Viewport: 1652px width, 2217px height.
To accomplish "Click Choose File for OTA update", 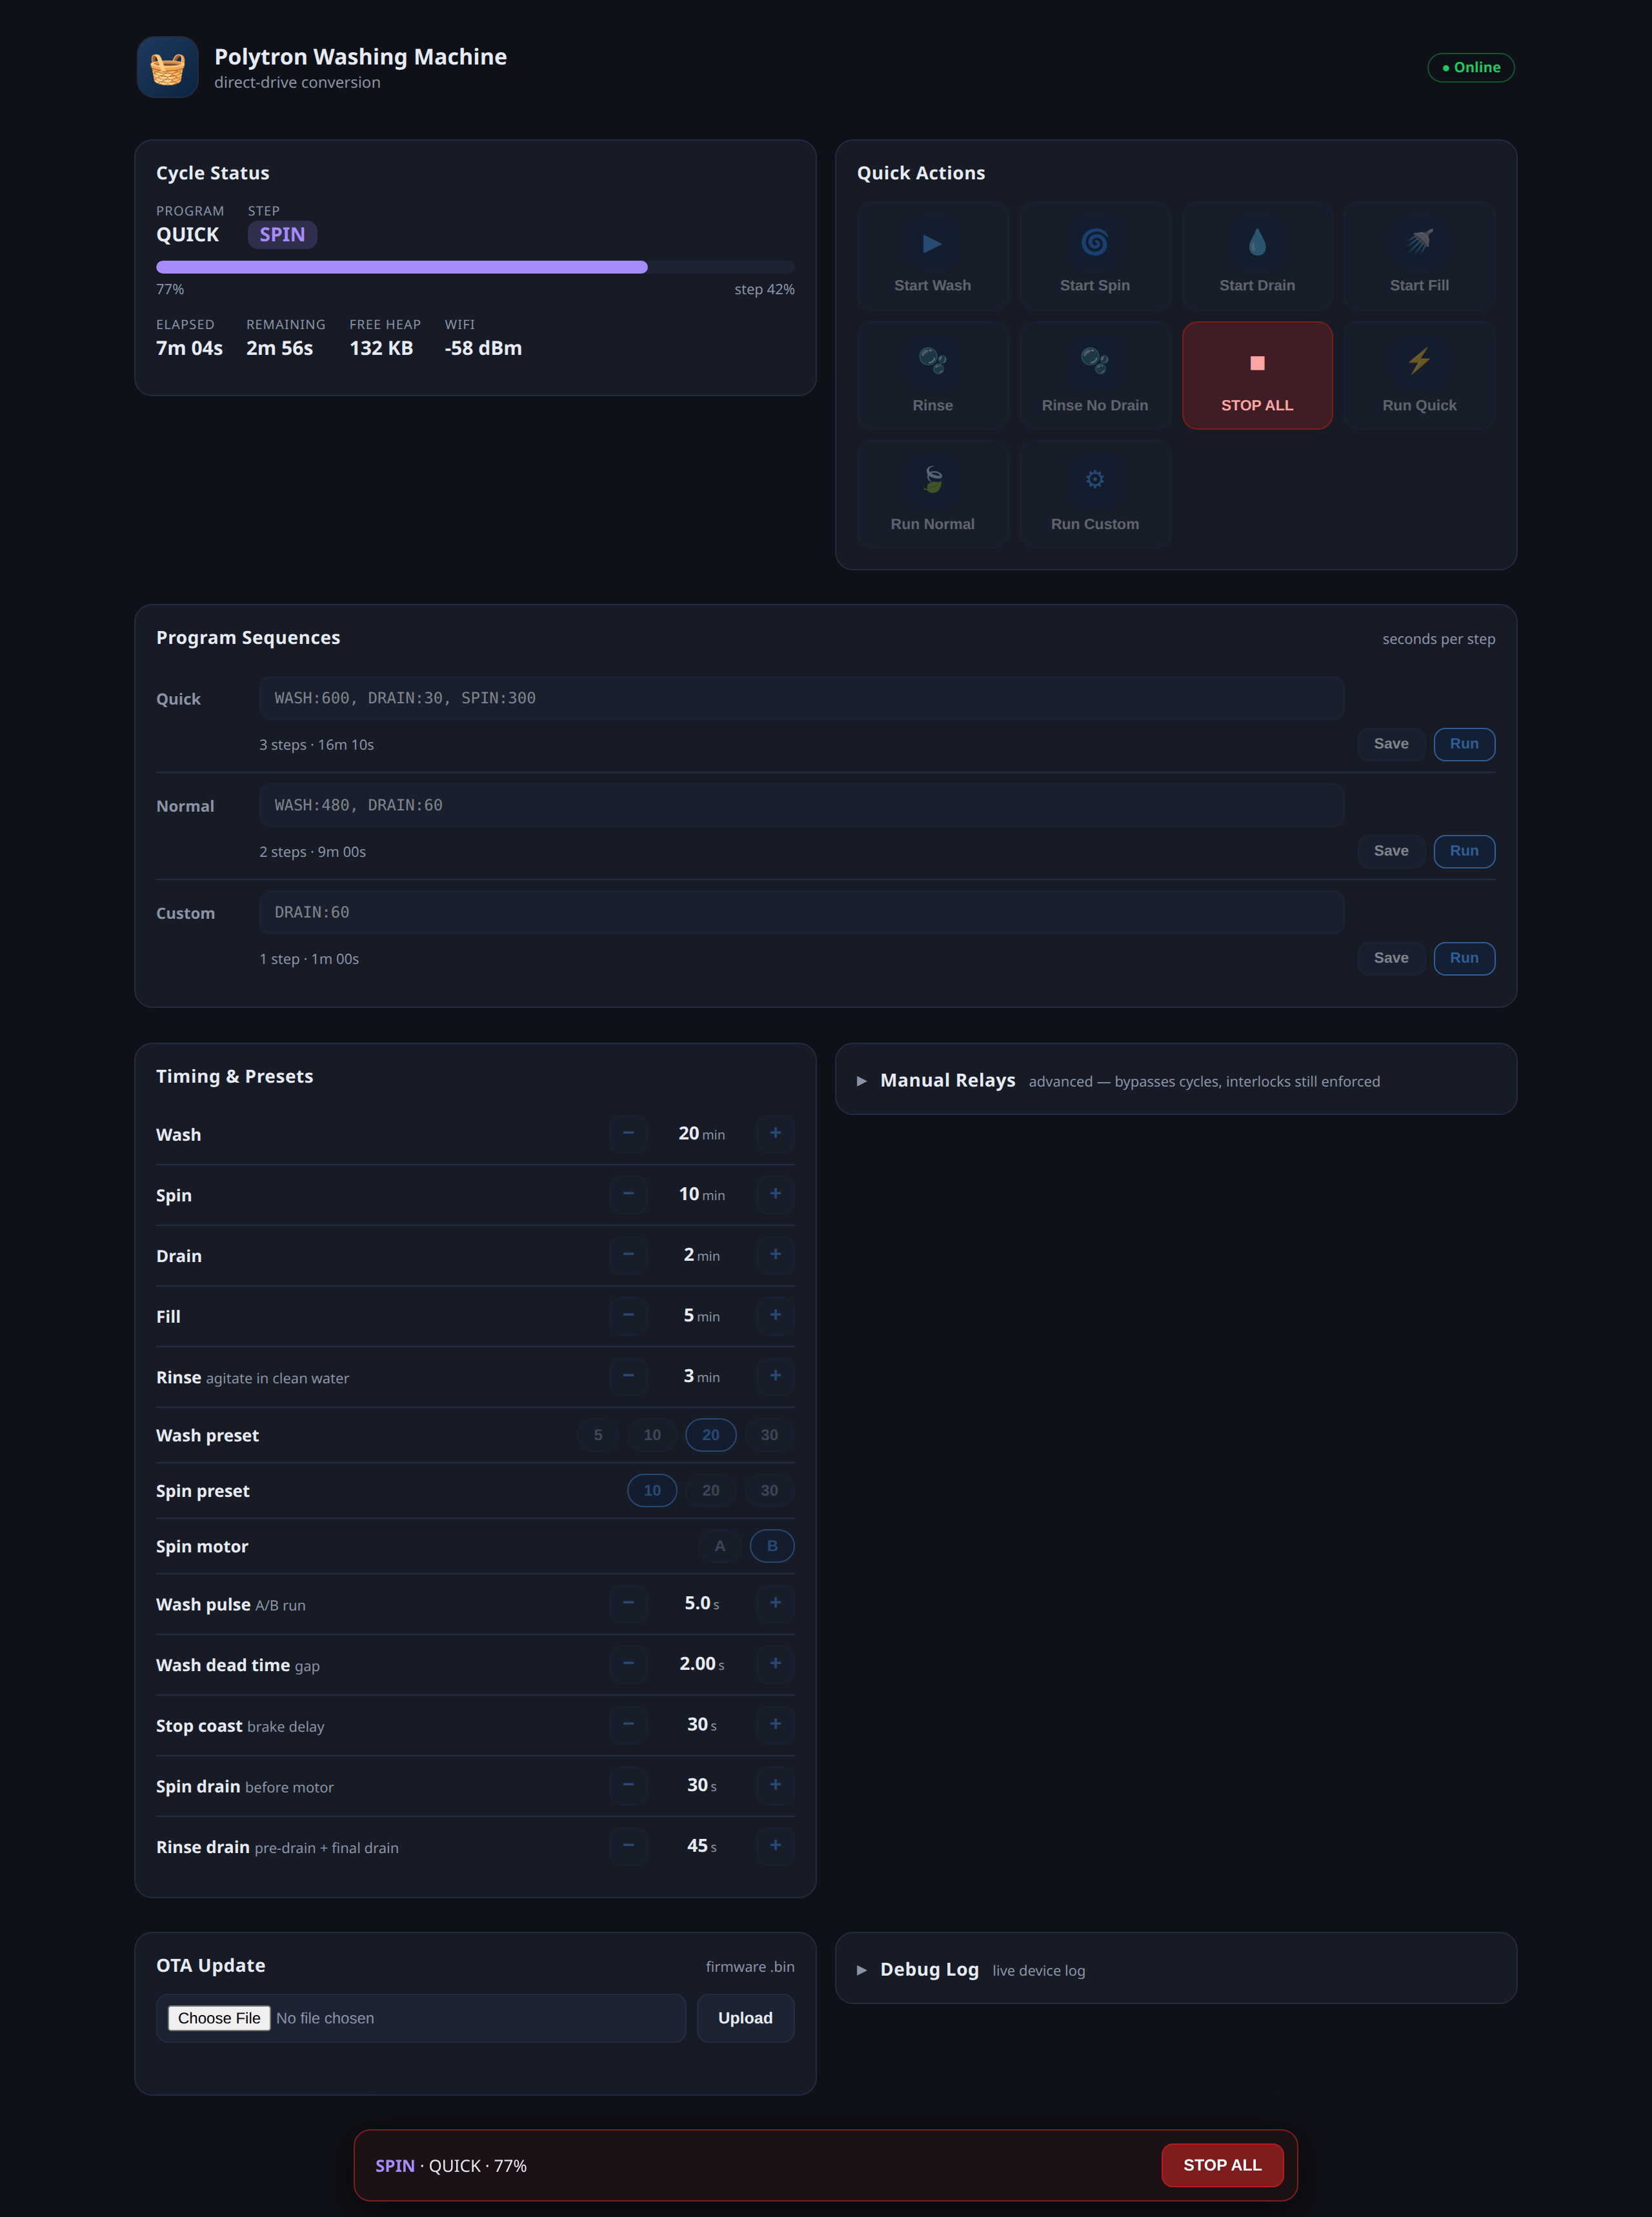I will click(x=219, y=2018).
